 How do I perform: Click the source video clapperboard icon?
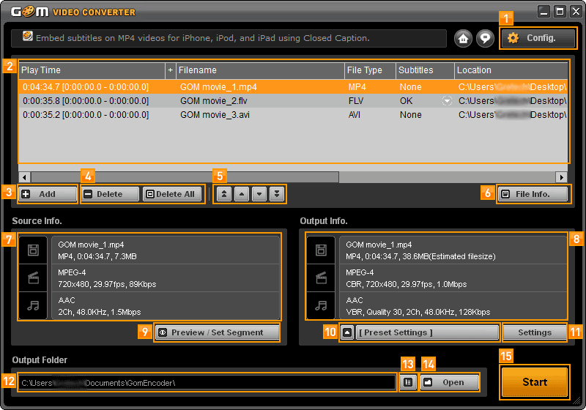click(x=33, y=277)
